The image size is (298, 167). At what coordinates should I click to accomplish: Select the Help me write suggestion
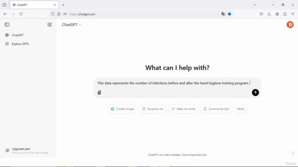click(x=183, y=109)
